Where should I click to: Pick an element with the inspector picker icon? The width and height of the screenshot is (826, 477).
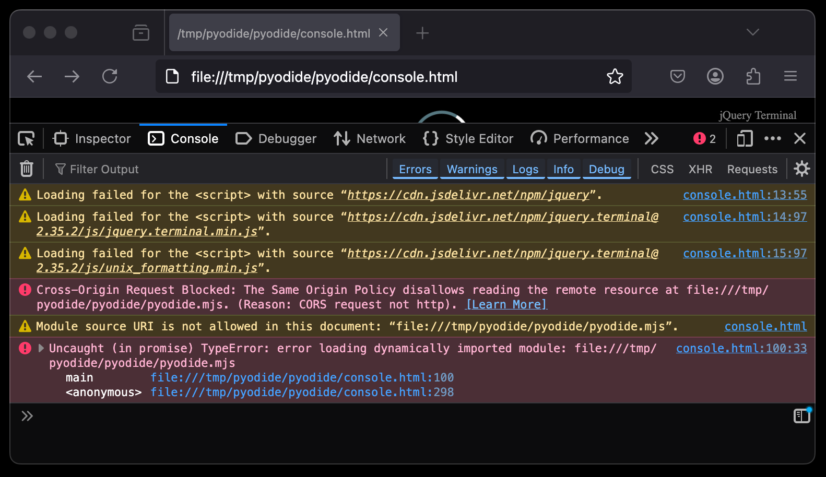pos(26,139)
